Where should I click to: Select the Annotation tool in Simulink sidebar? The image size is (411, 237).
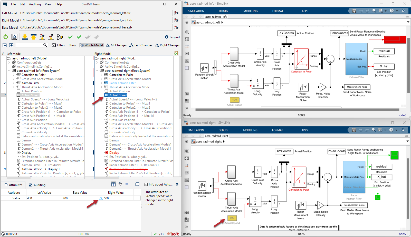(187, 54)
